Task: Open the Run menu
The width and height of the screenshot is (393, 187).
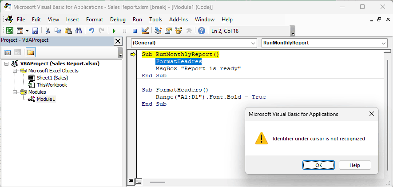Action: (137, 20)
